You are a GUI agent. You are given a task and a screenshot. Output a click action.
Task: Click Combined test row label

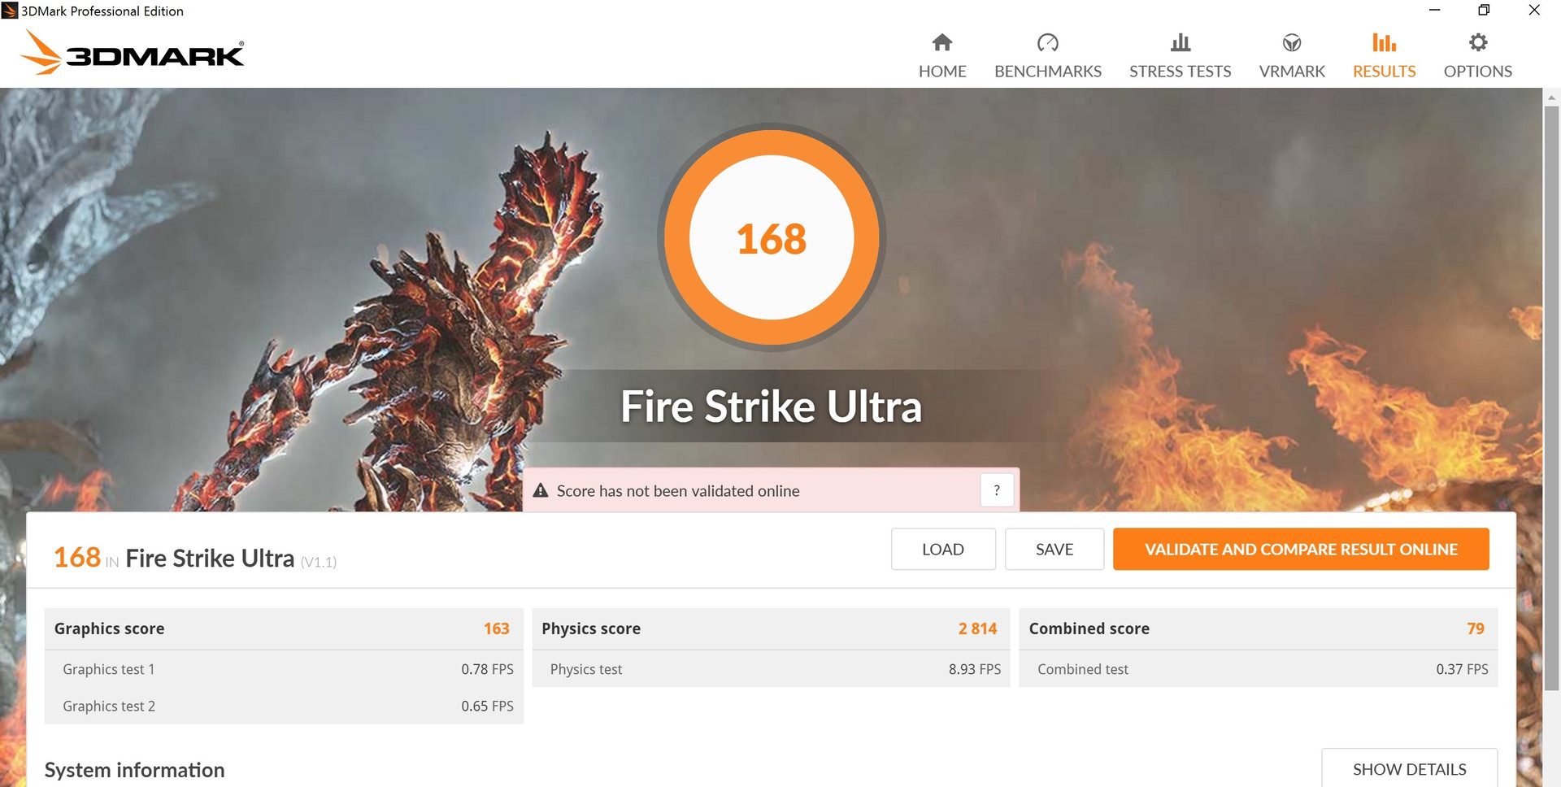1082,669
